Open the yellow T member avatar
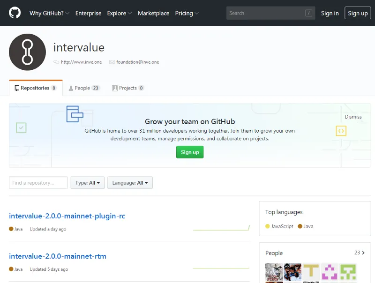This screenshot has width=375, height=283. 311,272
